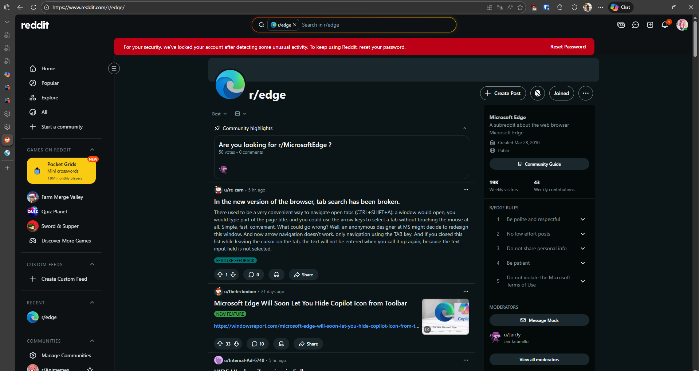This screenshot has width=699, height=371.
Task: Click the advertise icon in header
Action: pos(621,25)
